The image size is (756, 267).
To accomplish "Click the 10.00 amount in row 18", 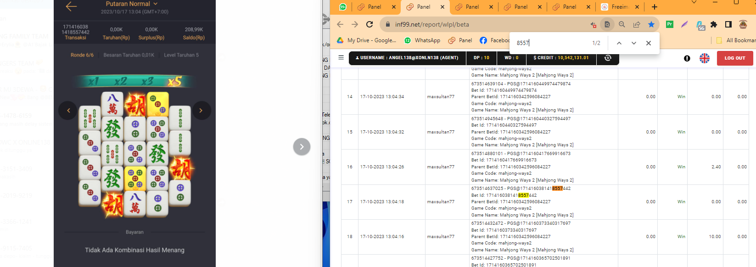I will click(715, 237).
